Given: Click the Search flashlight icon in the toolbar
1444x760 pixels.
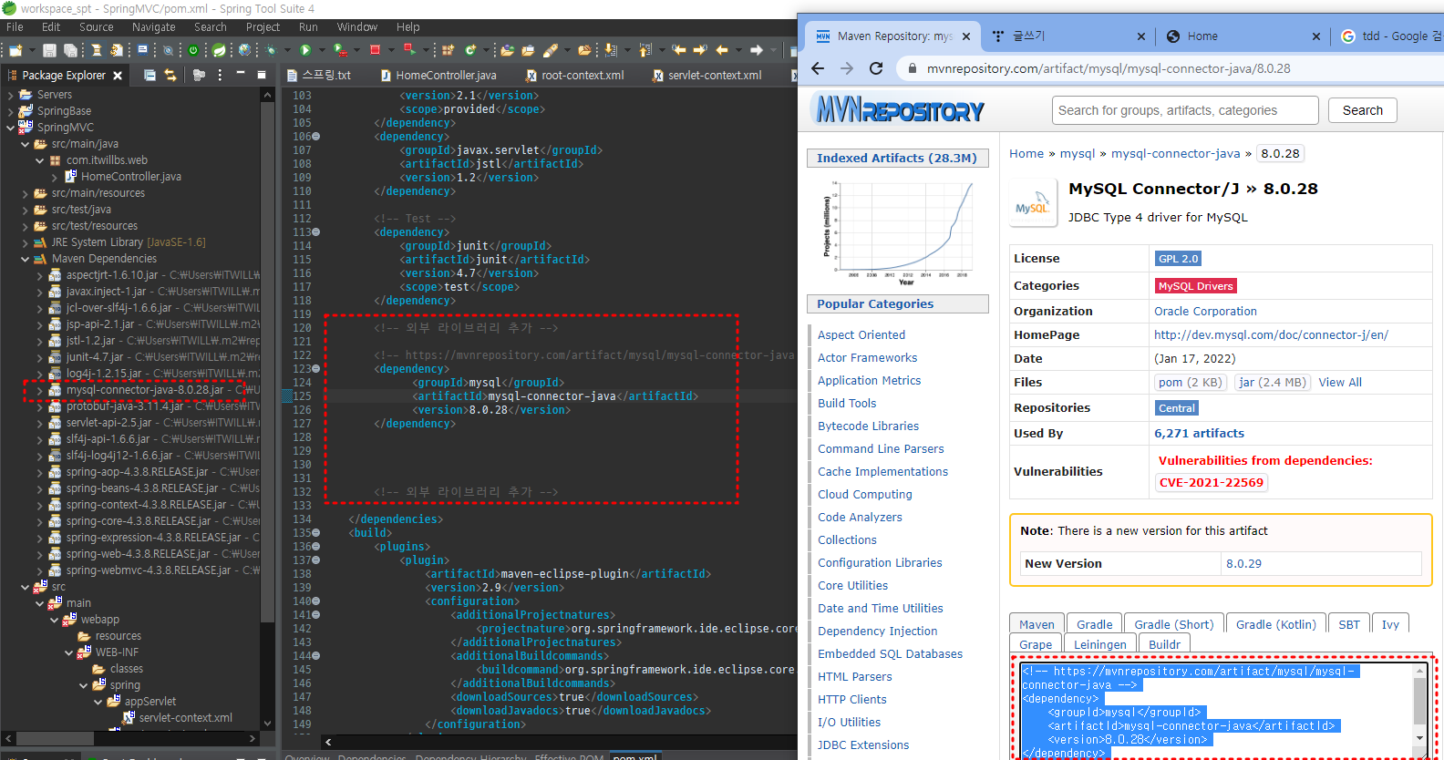Looking at the screenshot, I should tap(551, 50).
